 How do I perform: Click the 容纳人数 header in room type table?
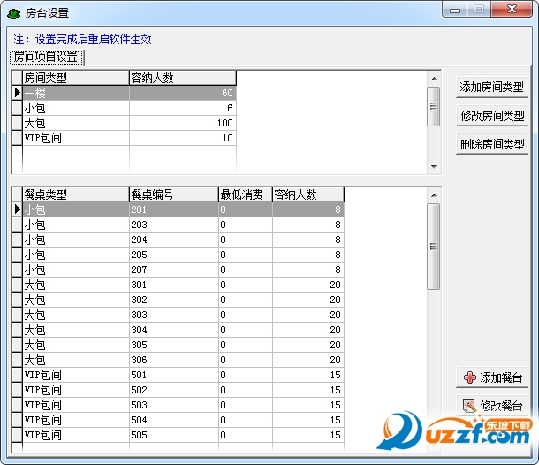[183, 78]
